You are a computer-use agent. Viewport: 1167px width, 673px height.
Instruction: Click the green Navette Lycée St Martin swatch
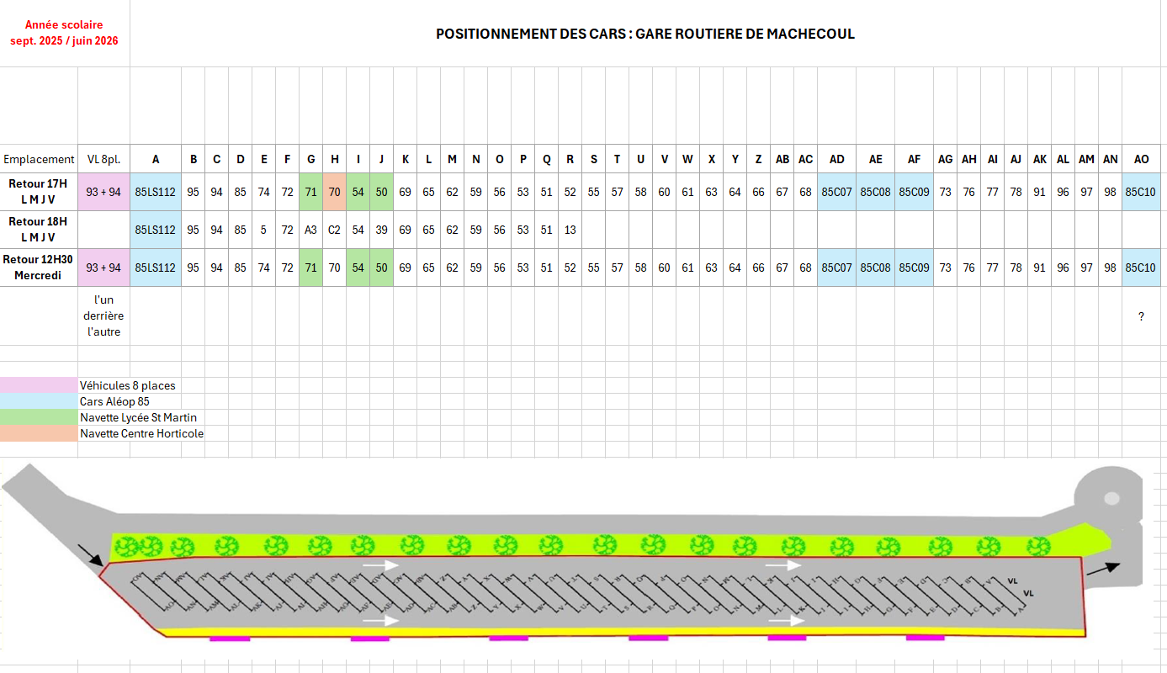point(39,417)
